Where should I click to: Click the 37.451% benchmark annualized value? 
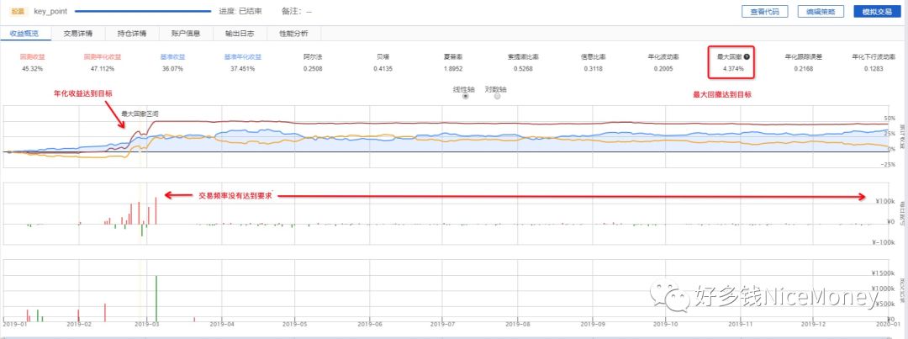[x=243, y=68]
